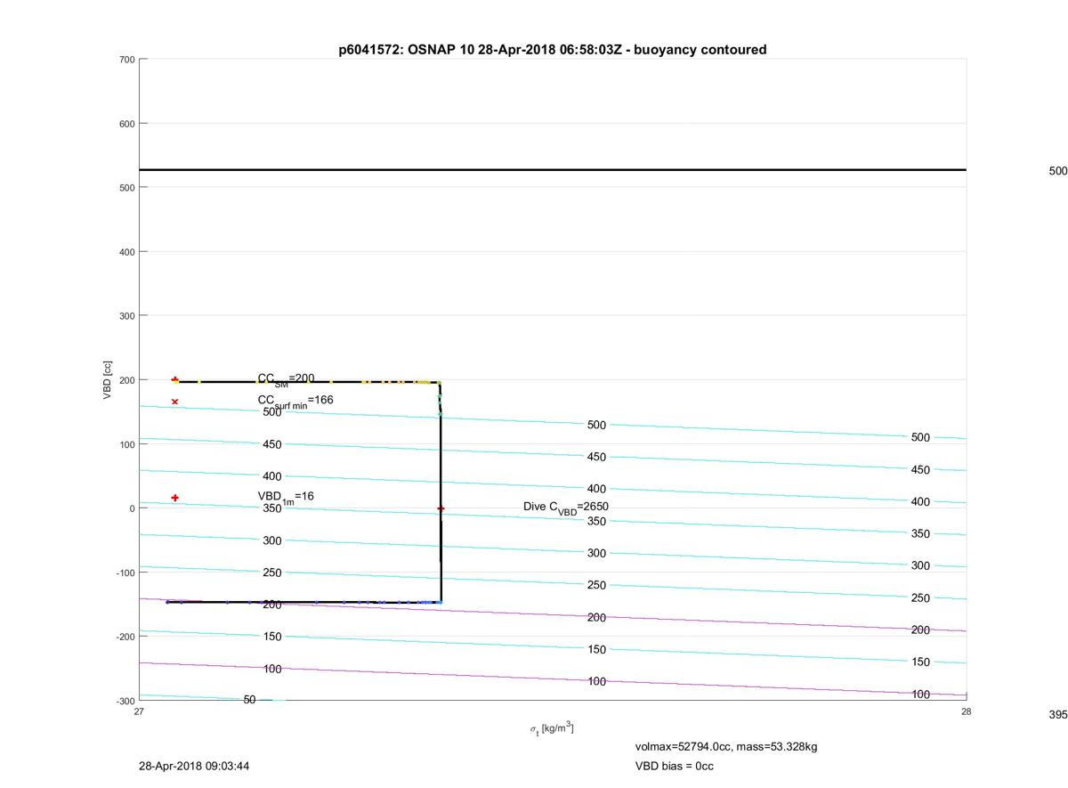1068x788 pixels.
Task: Click the red x marker beside CC surf min
Action: pos(174,402)
